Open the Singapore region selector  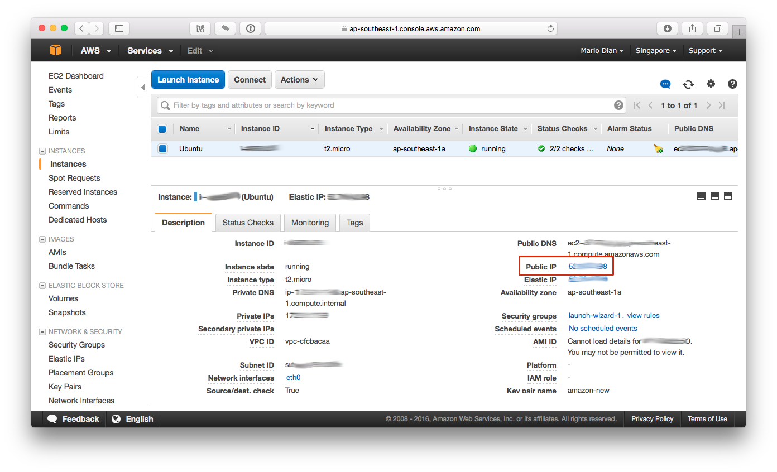click(656, 50)
